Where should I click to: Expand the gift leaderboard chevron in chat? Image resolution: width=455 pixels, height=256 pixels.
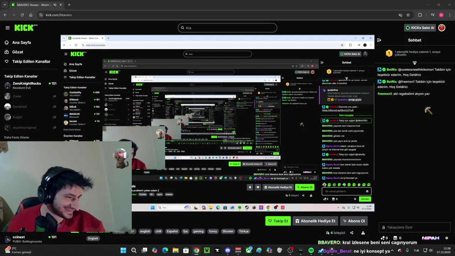(414, 63)
